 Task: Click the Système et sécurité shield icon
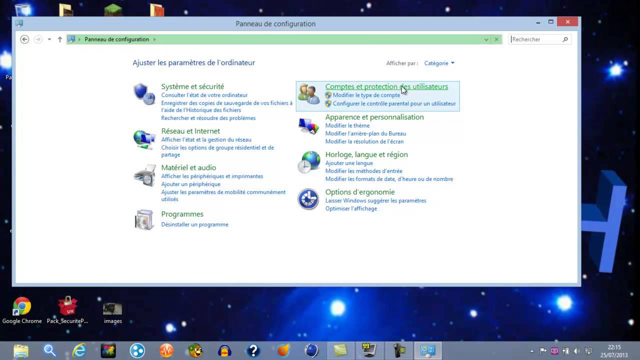144,94
